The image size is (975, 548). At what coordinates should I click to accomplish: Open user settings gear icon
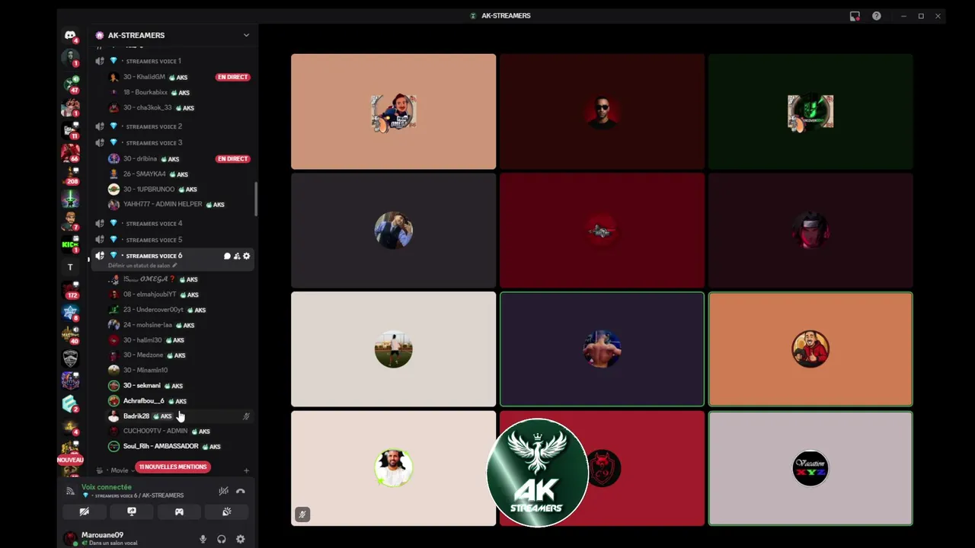pyautogui.click(x=241, y=539)
